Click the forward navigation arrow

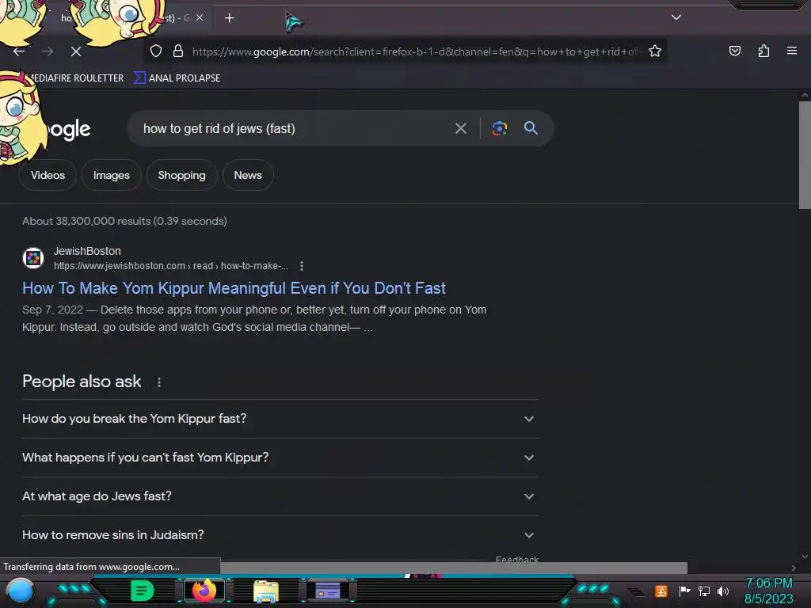[x=48, y=51]
